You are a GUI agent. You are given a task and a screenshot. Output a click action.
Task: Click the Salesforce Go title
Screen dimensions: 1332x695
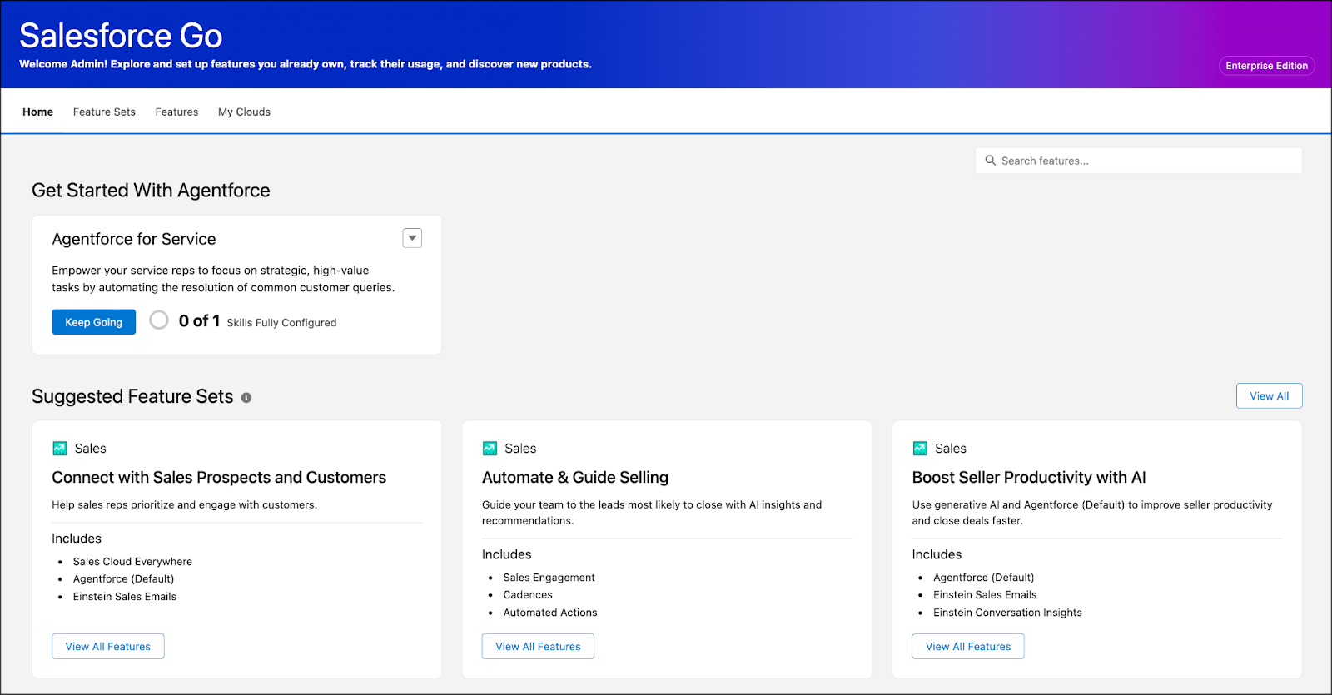click(121, 36)
